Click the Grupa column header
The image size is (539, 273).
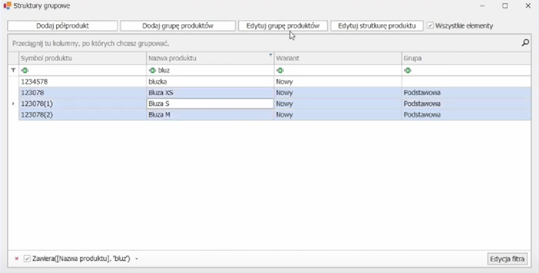(465, 58)
